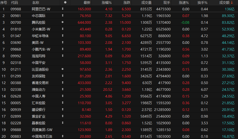Click stock code 00005
238x139 pixels.
[16, 103]
